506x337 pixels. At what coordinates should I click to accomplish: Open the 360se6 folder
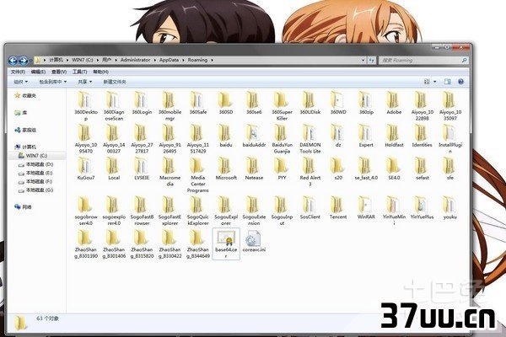click(254, 103)
